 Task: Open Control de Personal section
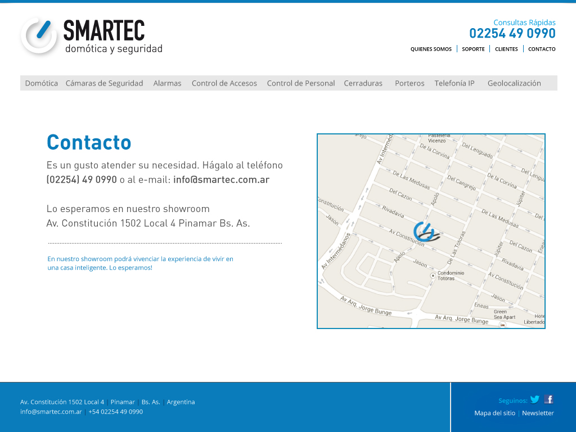tap(301, 83)
